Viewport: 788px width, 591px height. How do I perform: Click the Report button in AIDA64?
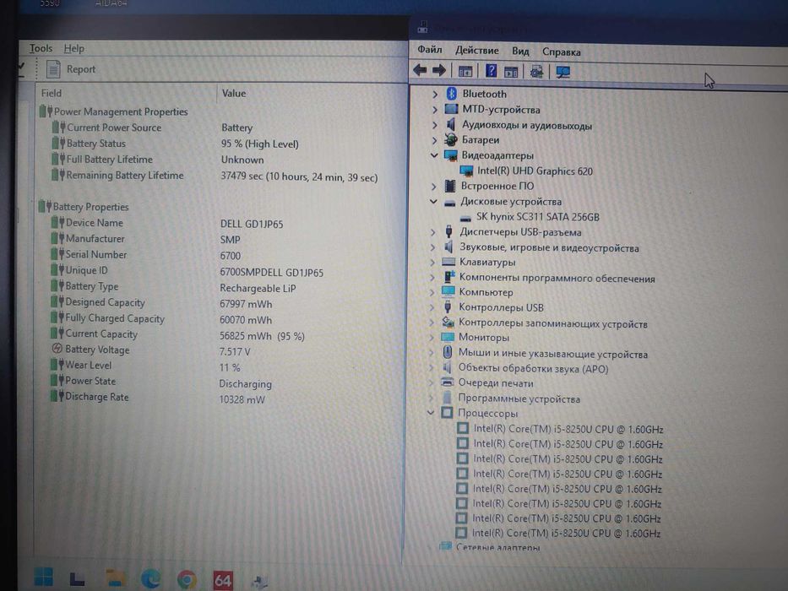point(71,69)
